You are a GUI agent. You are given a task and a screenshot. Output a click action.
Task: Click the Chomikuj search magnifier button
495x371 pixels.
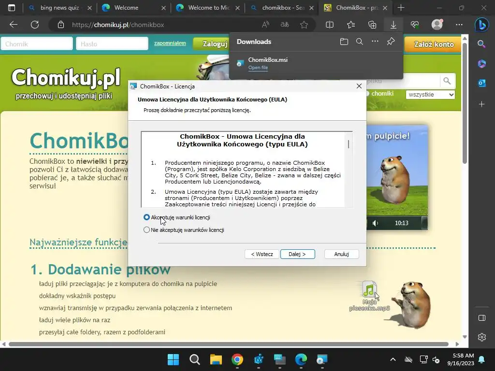point(447,81)
